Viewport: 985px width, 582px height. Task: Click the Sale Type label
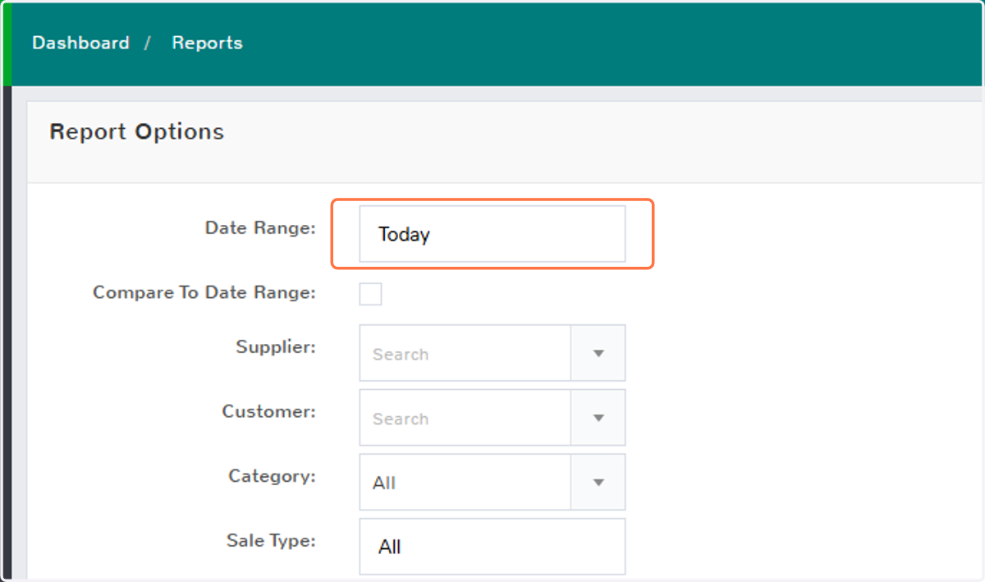(x=271, y=540)
